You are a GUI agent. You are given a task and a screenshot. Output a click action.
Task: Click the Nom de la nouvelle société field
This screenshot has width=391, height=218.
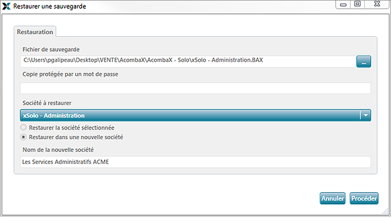(x=195, y=162)
